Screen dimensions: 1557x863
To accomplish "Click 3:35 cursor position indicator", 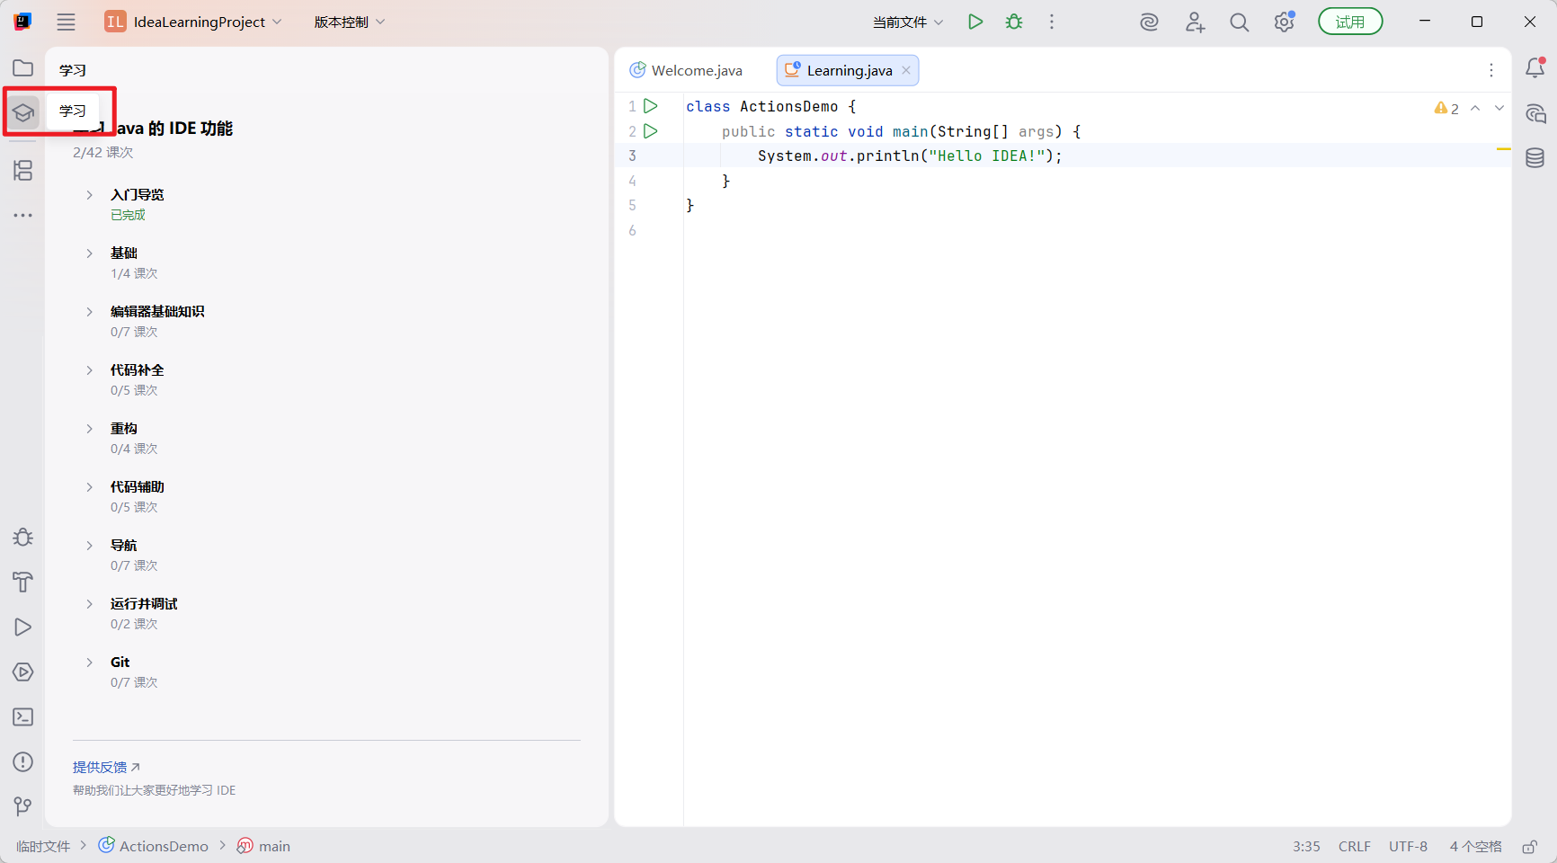I will pos(1306,847).
